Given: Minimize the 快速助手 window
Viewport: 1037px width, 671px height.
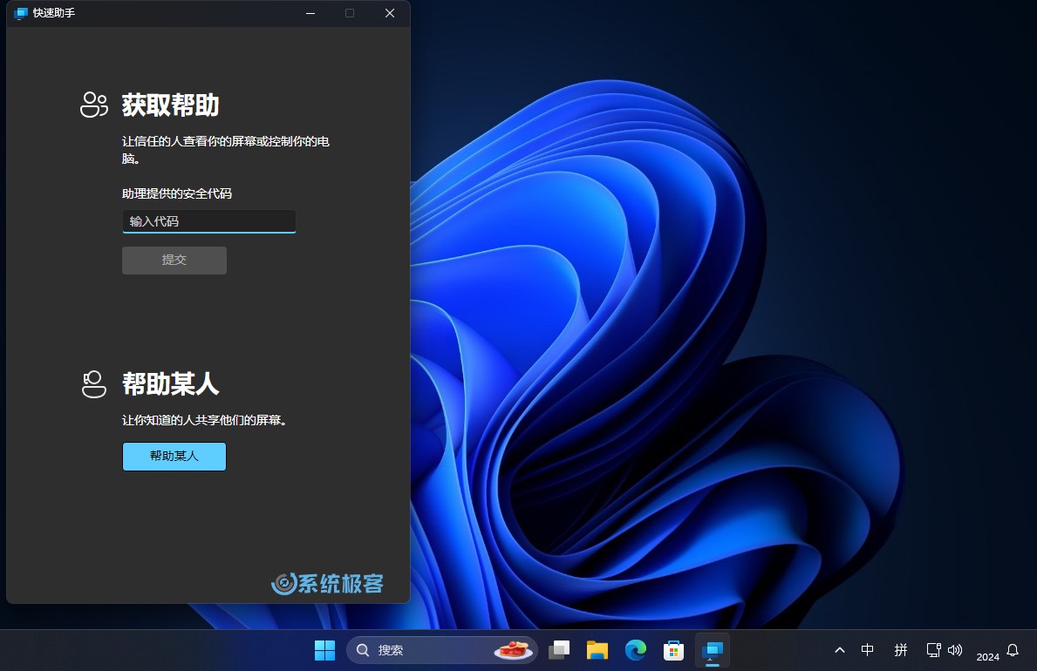Looking at the screenshot, I should point(310,13).
